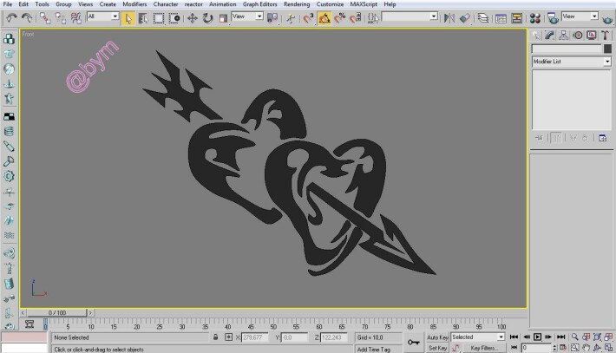Open the Material Editor
This screenshot has height=353, width=616.
point(535,18)
